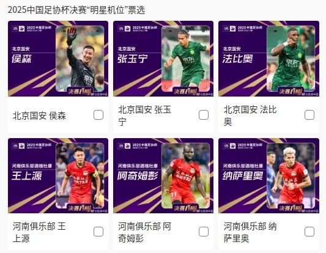Check the 河南俱乐部 阿奇姆彭 checkbox
326x253 pixels.
pyautogui.click(x=204, y=232)
